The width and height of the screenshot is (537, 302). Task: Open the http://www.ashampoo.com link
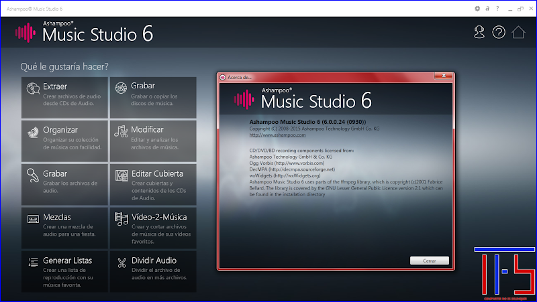click(x=277, y=135)
